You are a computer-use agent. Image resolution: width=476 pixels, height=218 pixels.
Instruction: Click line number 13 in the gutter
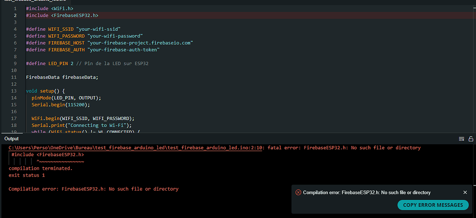[14, 91]
